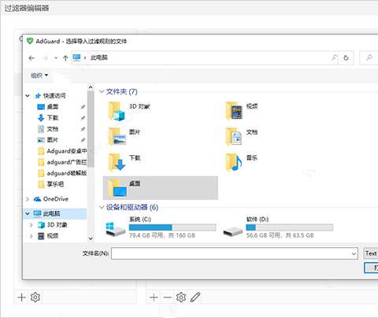Select 视频 in the navigation tree
Screen dimensions: 378x318
pyautogui.click(x=48, y=236)
